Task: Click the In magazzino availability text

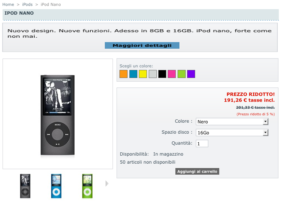Action: (x=168, y=154)
